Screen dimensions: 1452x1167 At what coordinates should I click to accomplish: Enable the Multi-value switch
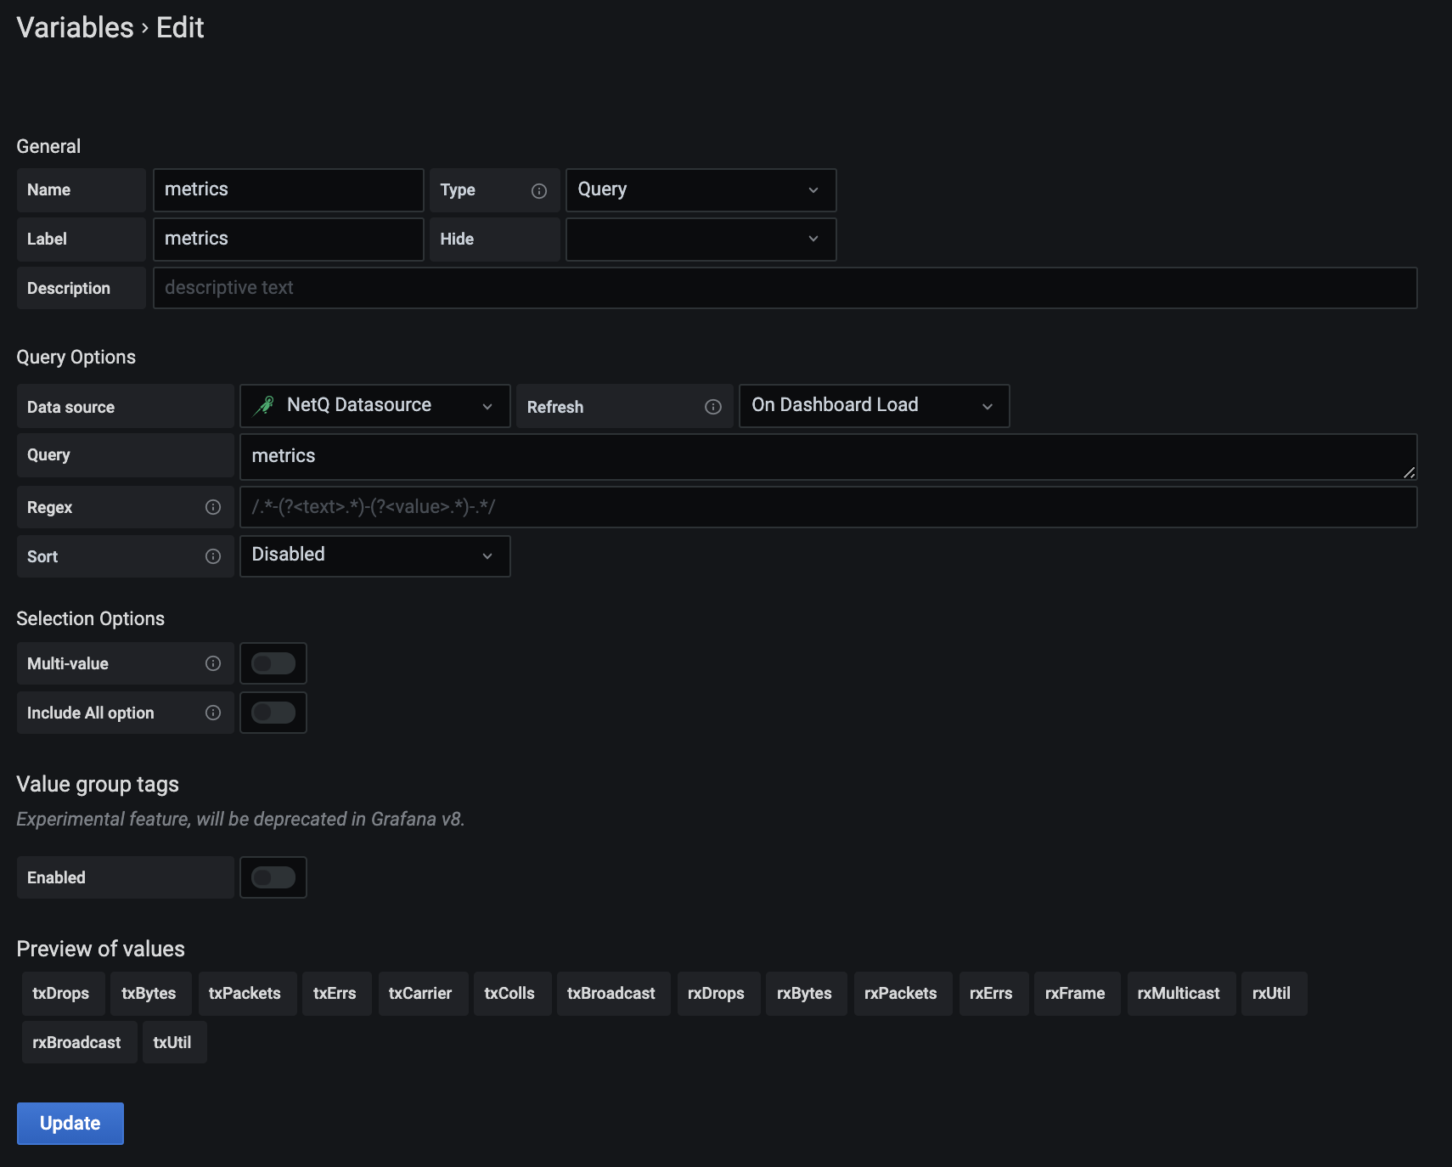pyautogui.click(x=273, y=663)
